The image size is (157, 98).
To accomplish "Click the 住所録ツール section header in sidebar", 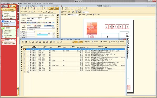I will point(8,21).
